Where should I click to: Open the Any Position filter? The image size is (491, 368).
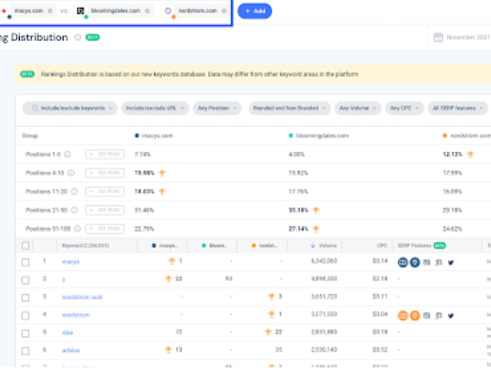coord(217,108)
